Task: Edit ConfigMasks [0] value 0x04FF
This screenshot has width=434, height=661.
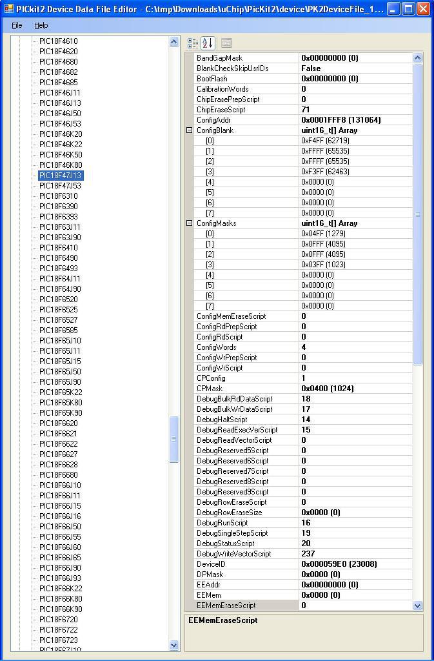Action: click(x=356, y=234)
